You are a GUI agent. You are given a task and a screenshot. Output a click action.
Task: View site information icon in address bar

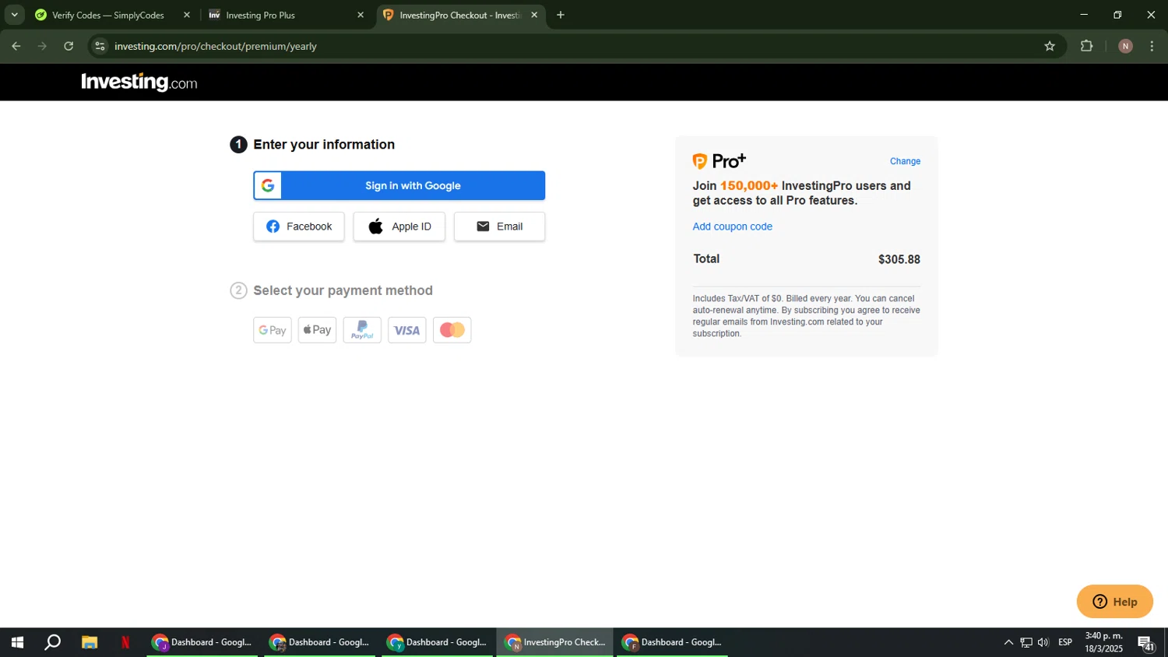(x=100, y=47)
